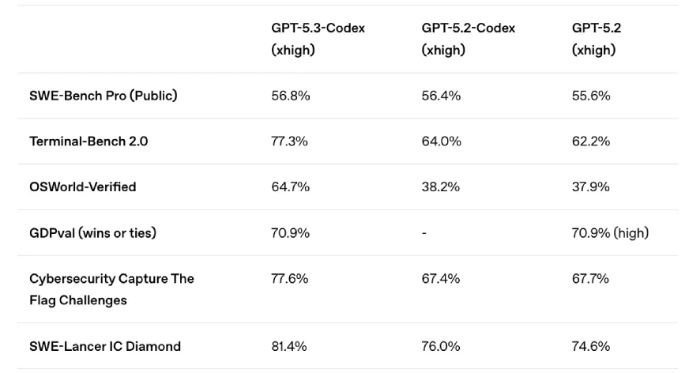Select the SWE-Bench Pro (Public) row label

point(103,96)
